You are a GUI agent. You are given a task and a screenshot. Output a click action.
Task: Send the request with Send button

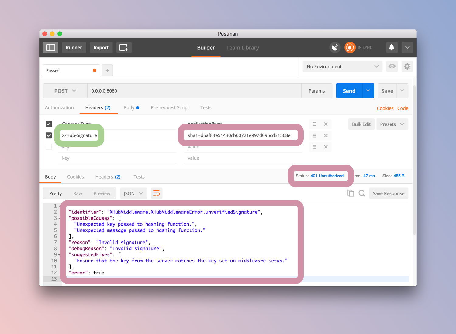point(349,91)
